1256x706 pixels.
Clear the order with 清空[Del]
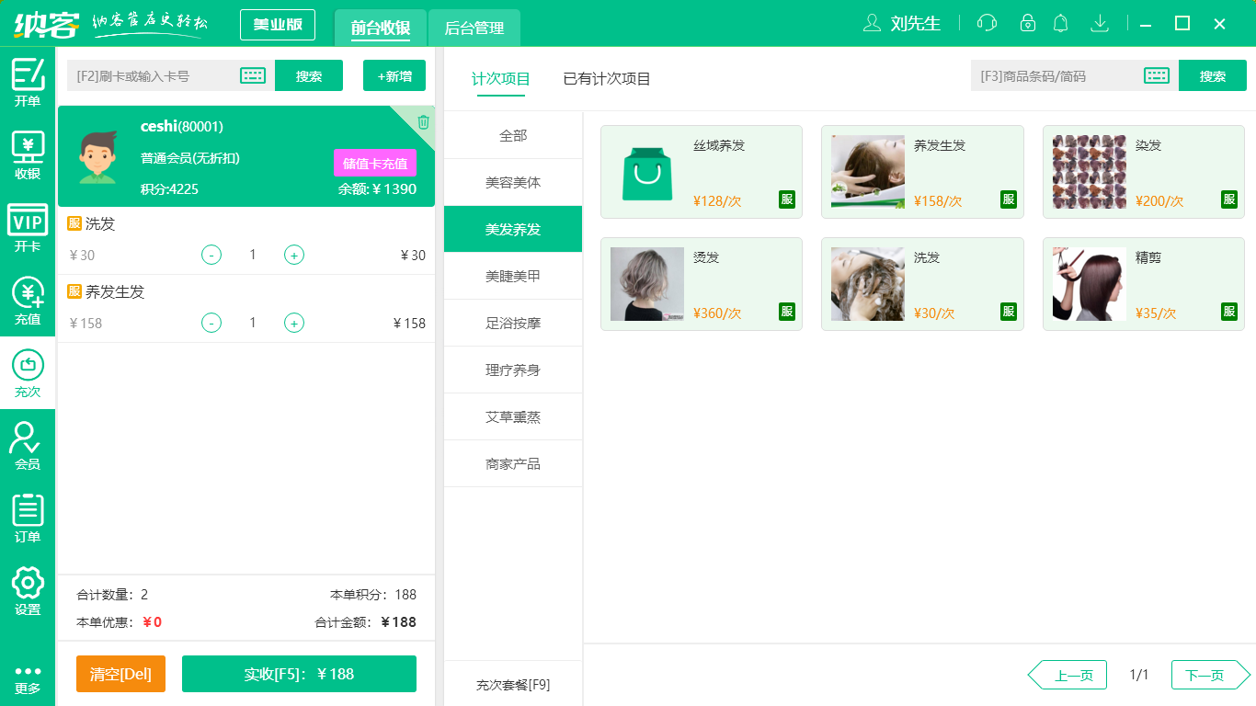(x=120, y=674)
